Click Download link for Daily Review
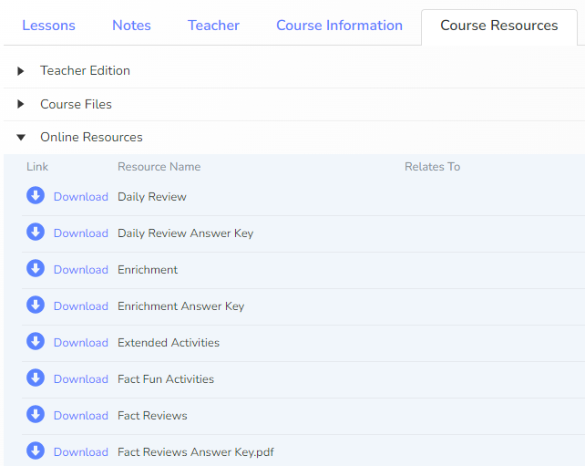585x466 pixels. (81, 197)
